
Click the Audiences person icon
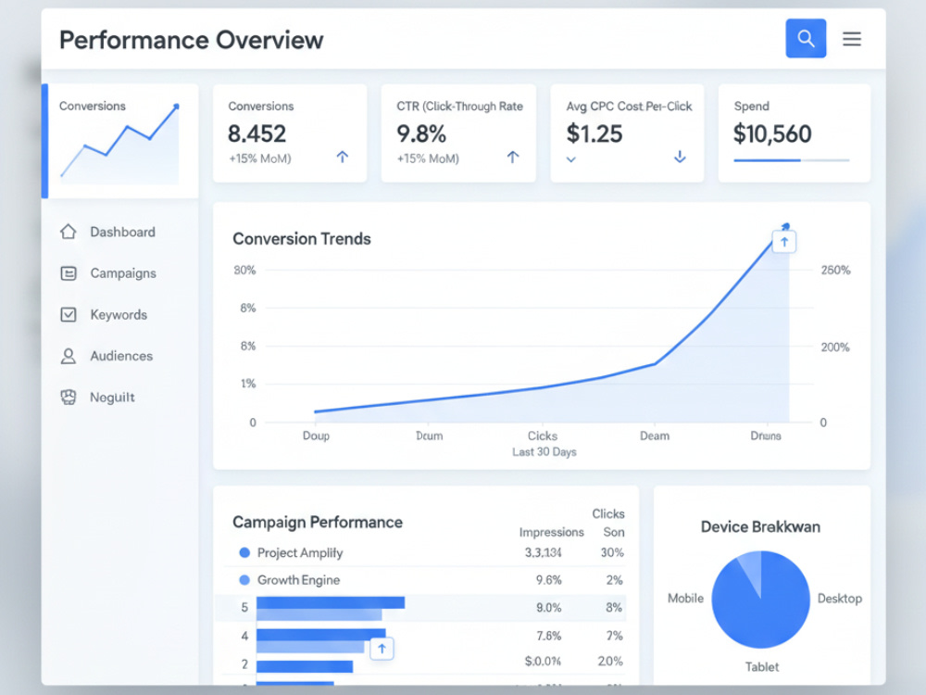[69, 356]
